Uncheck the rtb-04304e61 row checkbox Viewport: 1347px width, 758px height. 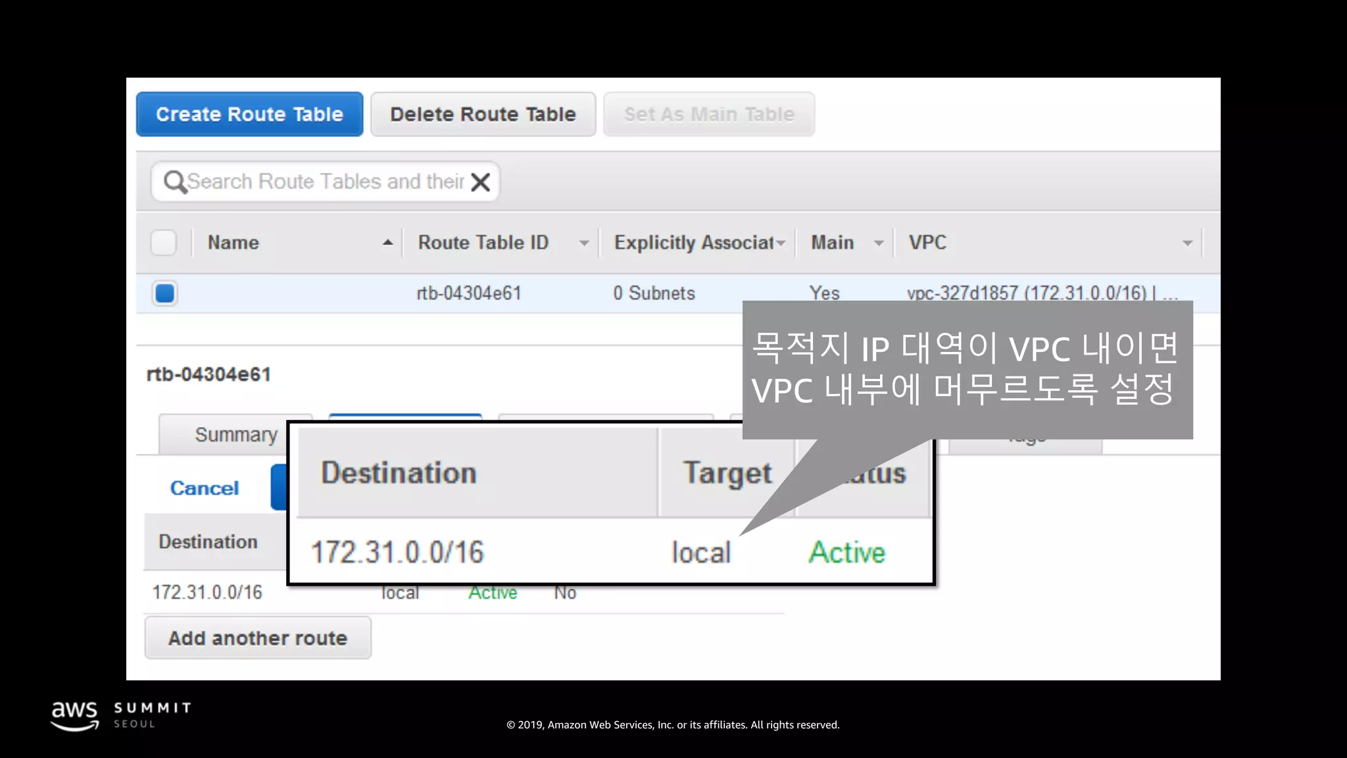coord(164,293)
